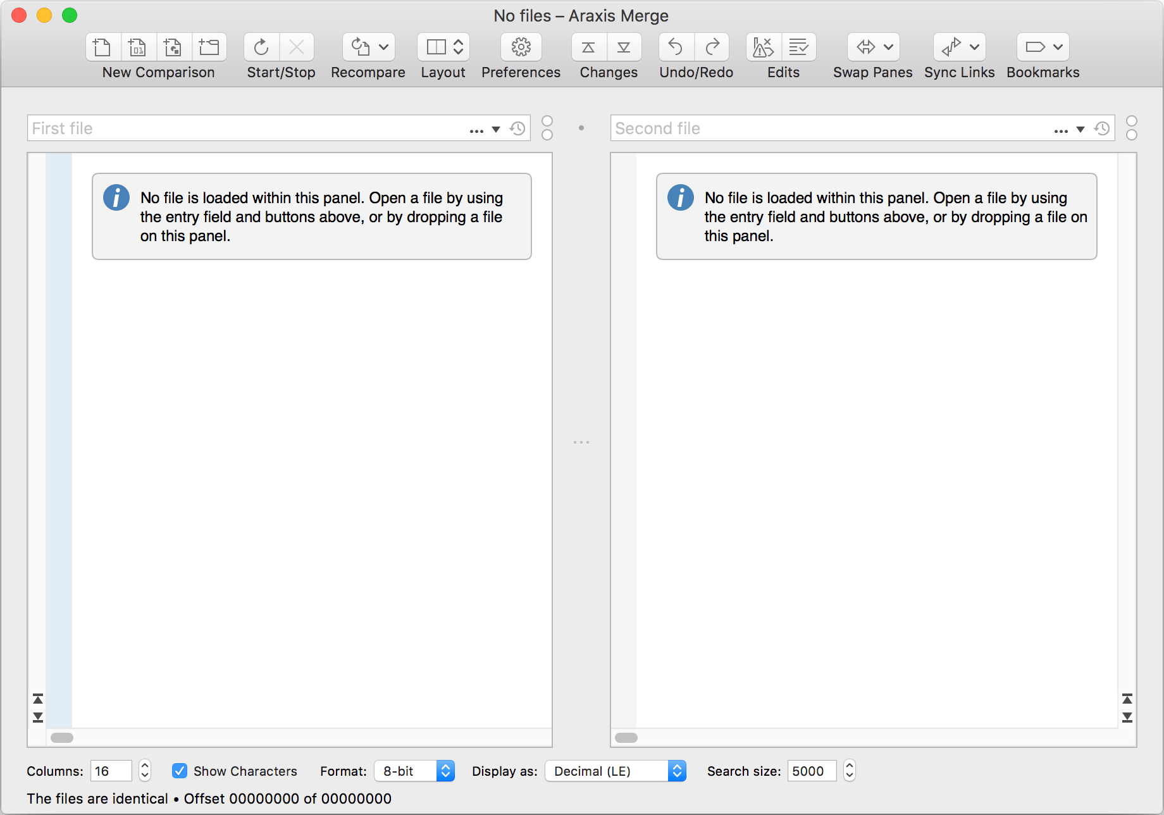
Task: Click the Redo icon
Action: click(712, 47)
